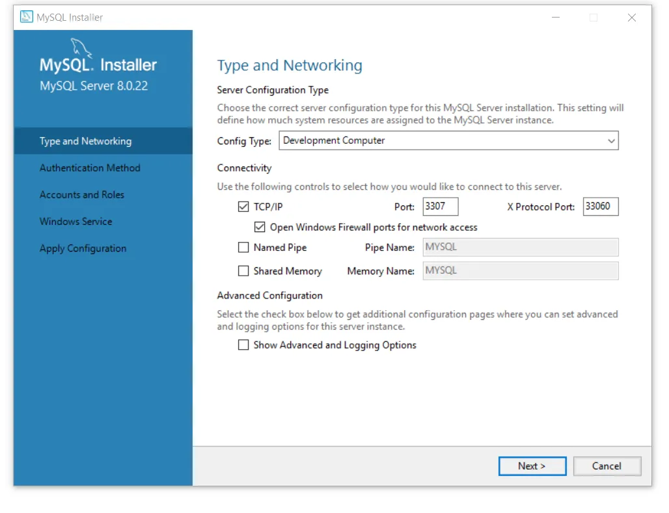The height and width of the screenshot is (513, 669).
Task: Click the Pipe Name: label
Action: 390,247
